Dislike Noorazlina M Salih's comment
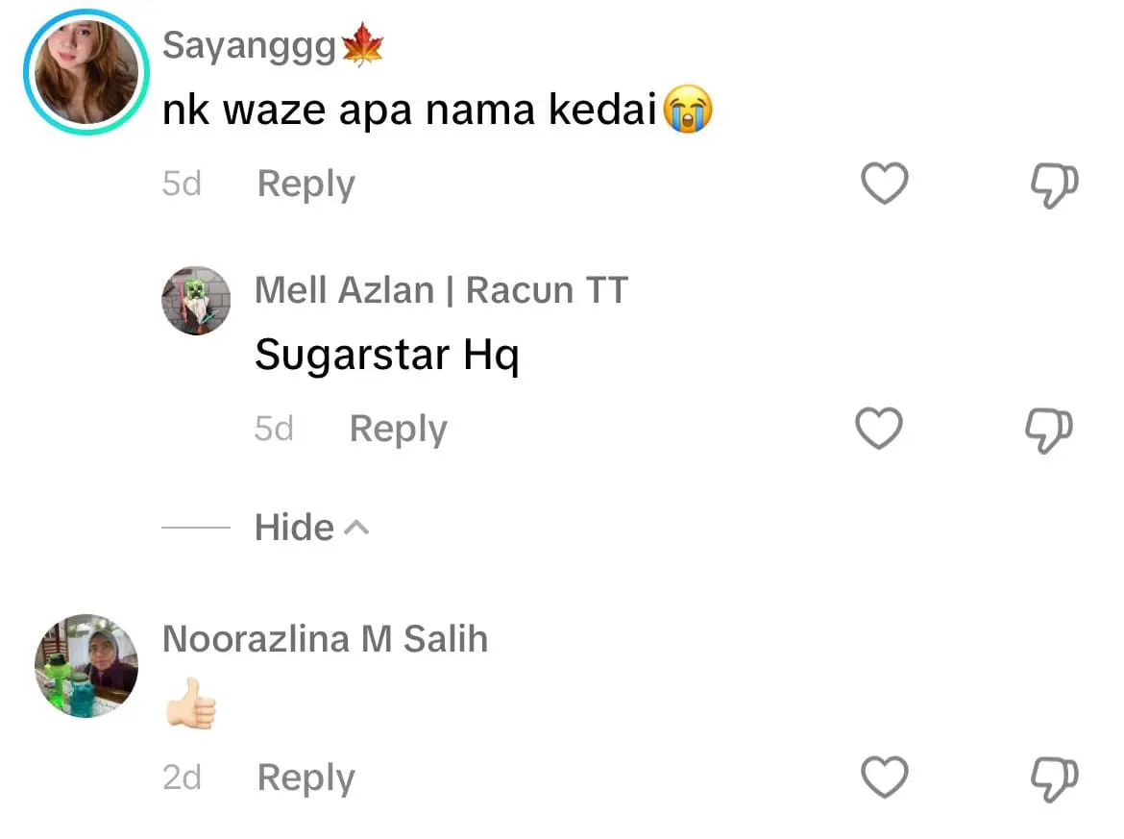 pyautogui.click(x=1053, y=777)
